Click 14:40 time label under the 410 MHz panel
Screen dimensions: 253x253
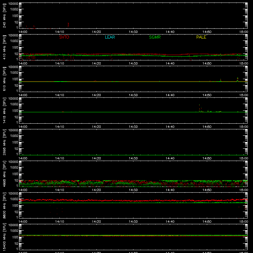(170, 64)
